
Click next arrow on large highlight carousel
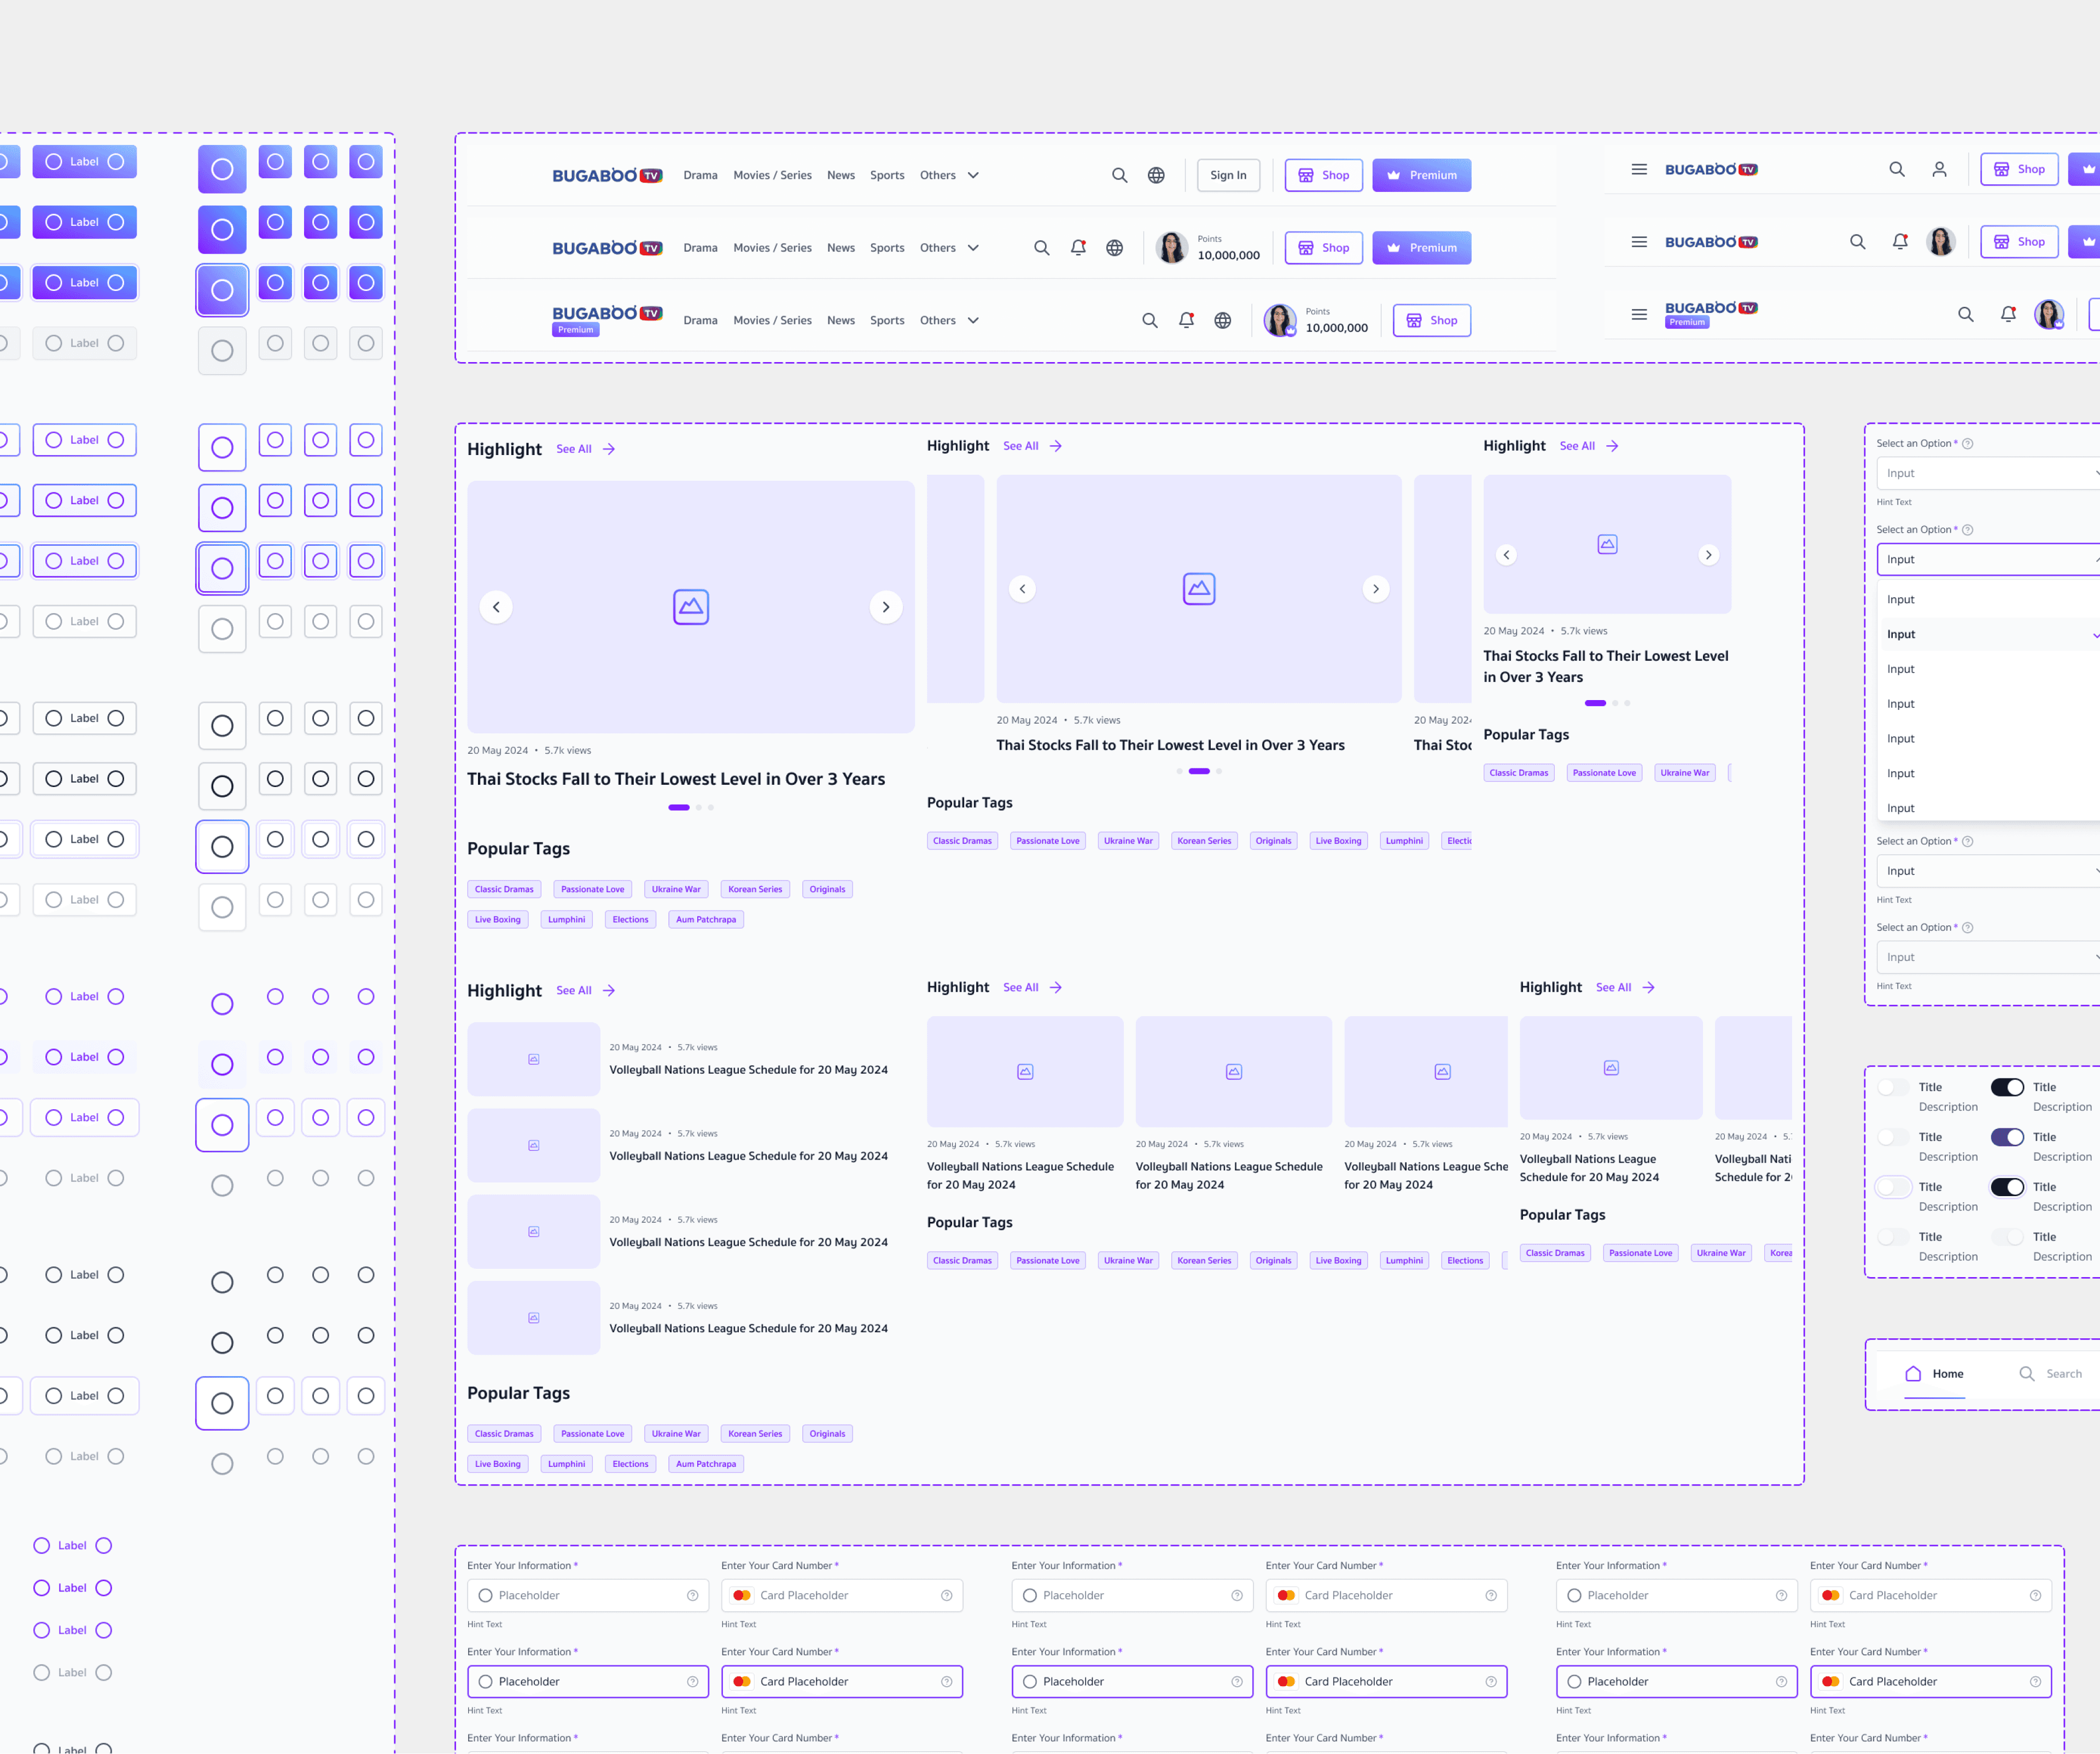tap(885, 607)
